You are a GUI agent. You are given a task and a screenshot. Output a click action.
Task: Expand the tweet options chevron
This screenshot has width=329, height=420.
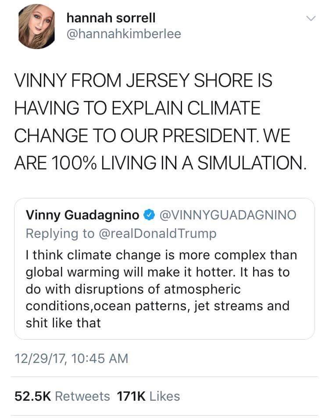(x=311, y=19)
